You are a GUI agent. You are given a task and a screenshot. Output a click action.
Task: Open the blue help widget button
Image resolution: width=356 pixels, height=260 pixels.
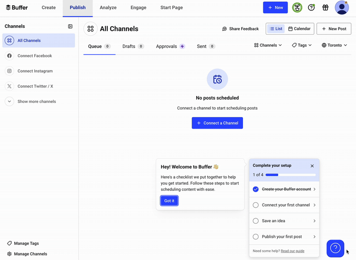click(336, 248)
